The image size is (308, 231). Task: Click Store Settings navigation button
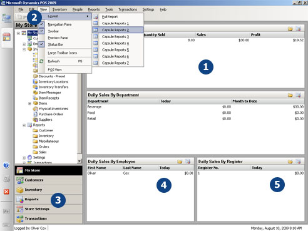49,209
